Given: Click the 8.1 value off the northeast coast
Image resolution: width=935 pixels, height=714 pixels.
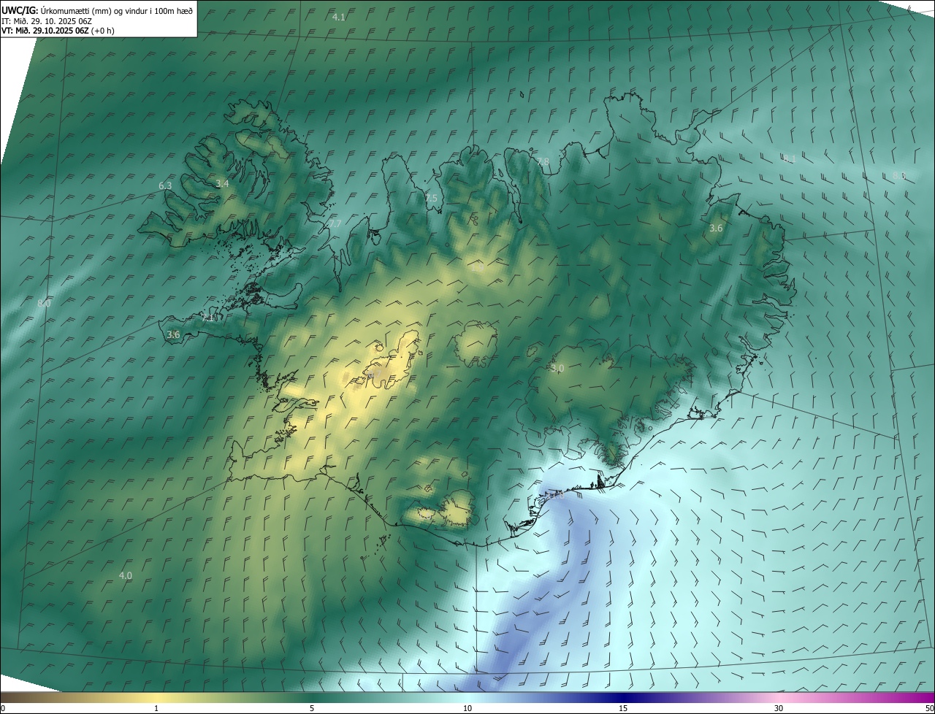Looking at the screenshot, I should 789,158.
